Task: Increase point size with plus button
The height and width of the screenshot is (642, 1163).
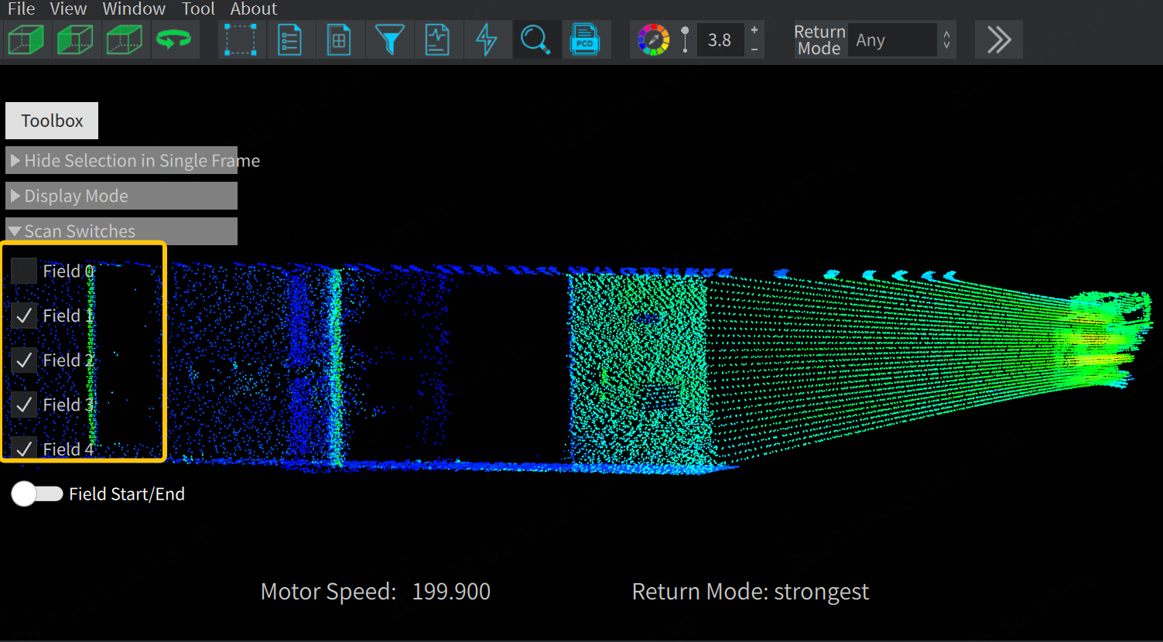Action: 754,30
